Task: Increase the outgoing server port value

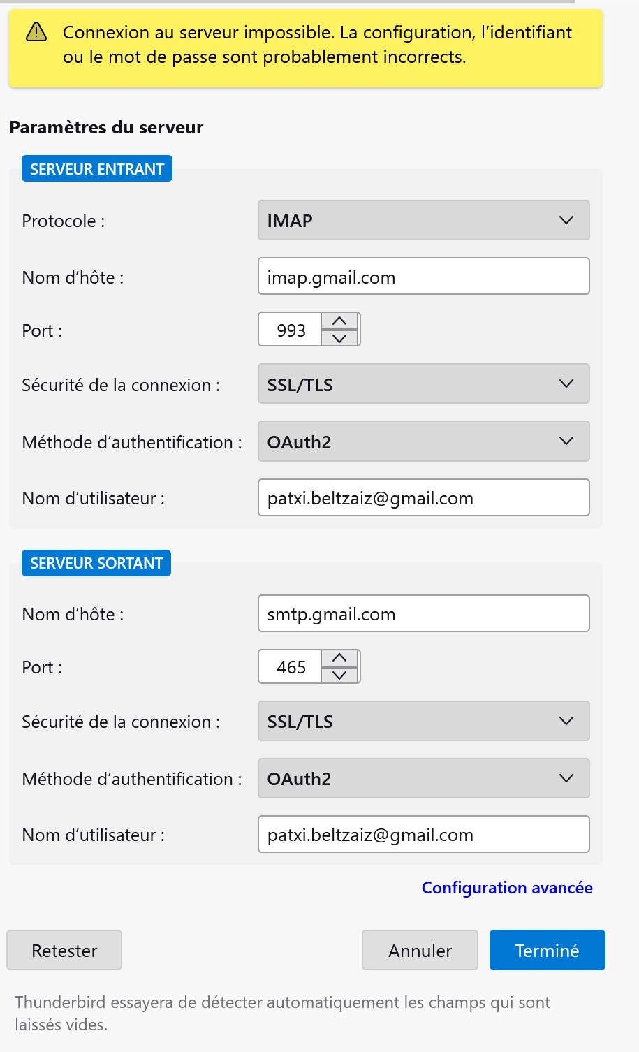Action: [x=340, y=658]
